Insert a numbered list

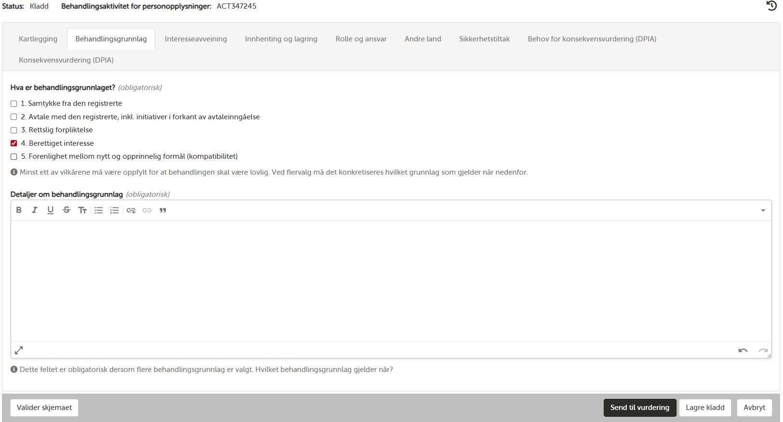click(x=114, y=210)
